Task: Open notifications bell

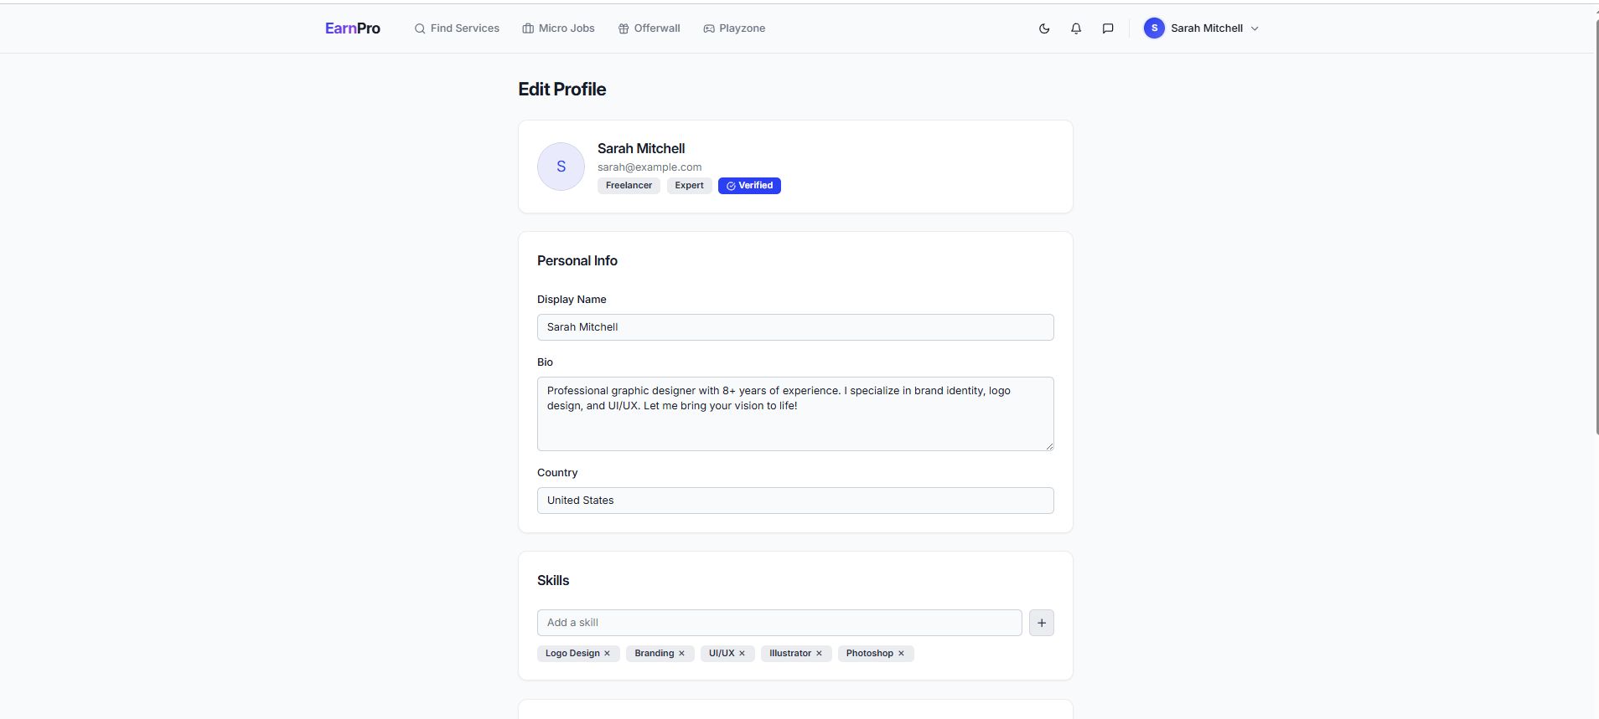Action: pos(1076,28)
